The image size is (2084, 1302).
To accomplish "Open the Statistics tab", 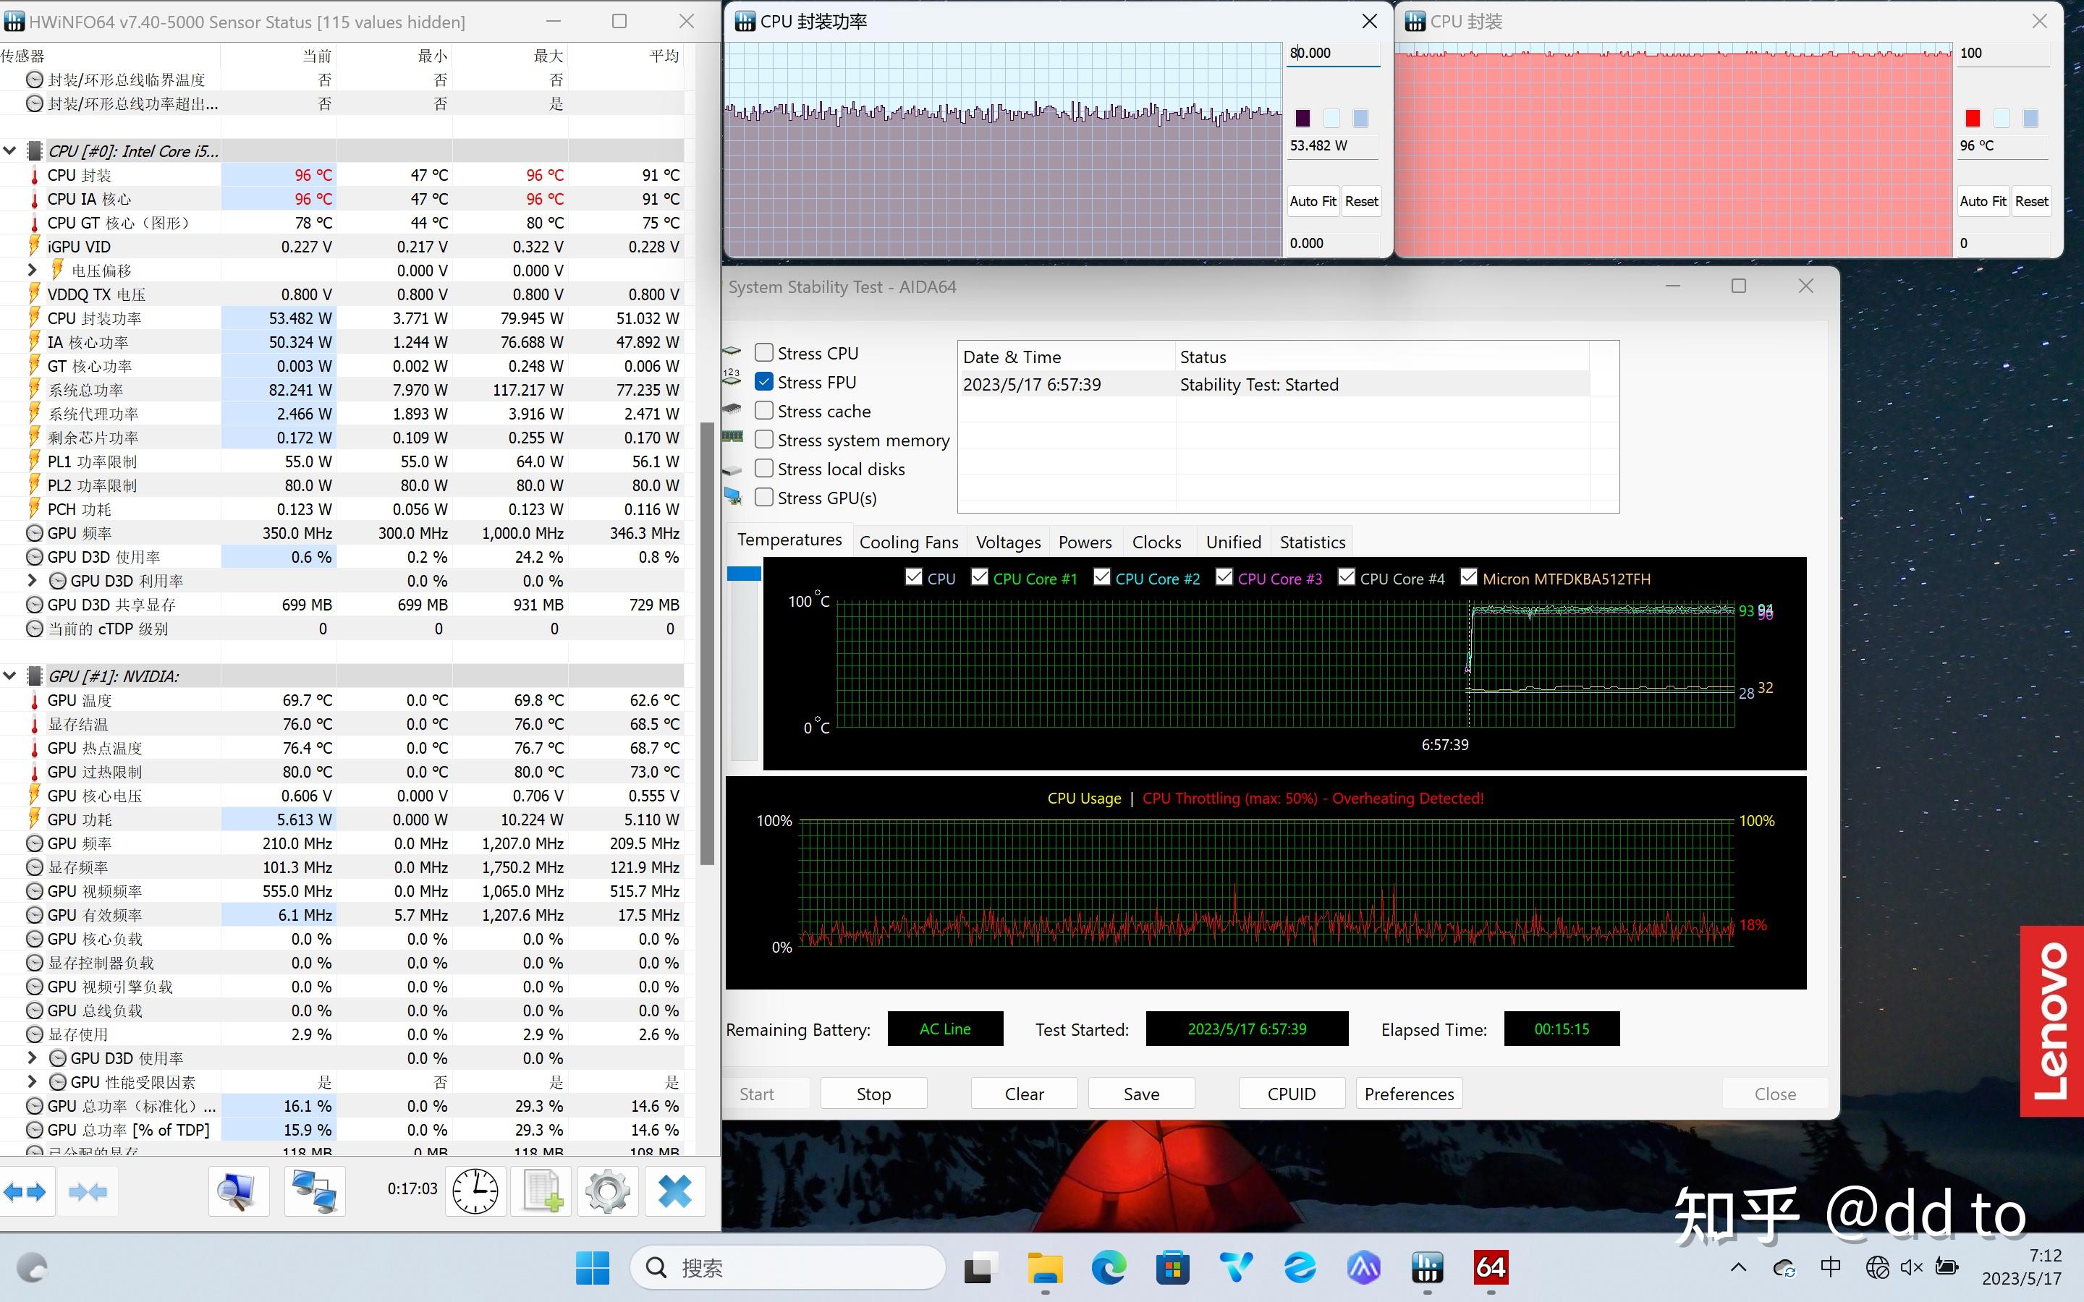I will (1311, 542).
